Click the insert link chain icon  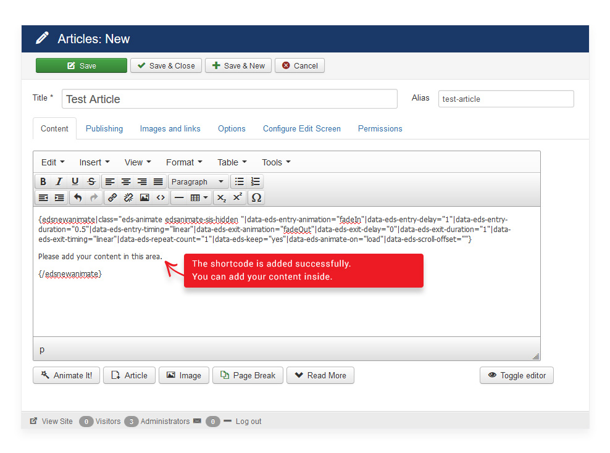tap(112, 197)
